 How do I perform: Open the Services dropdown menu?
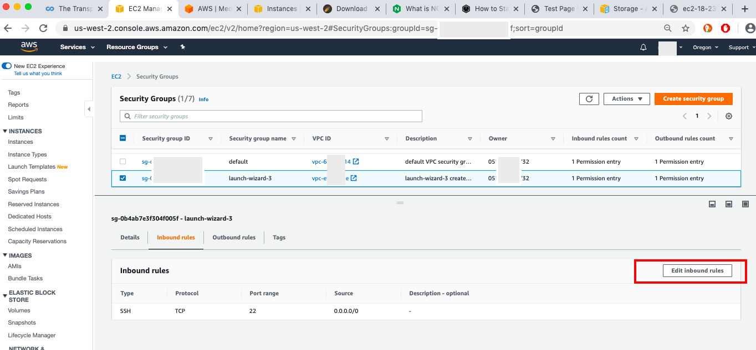click(76, 47)
